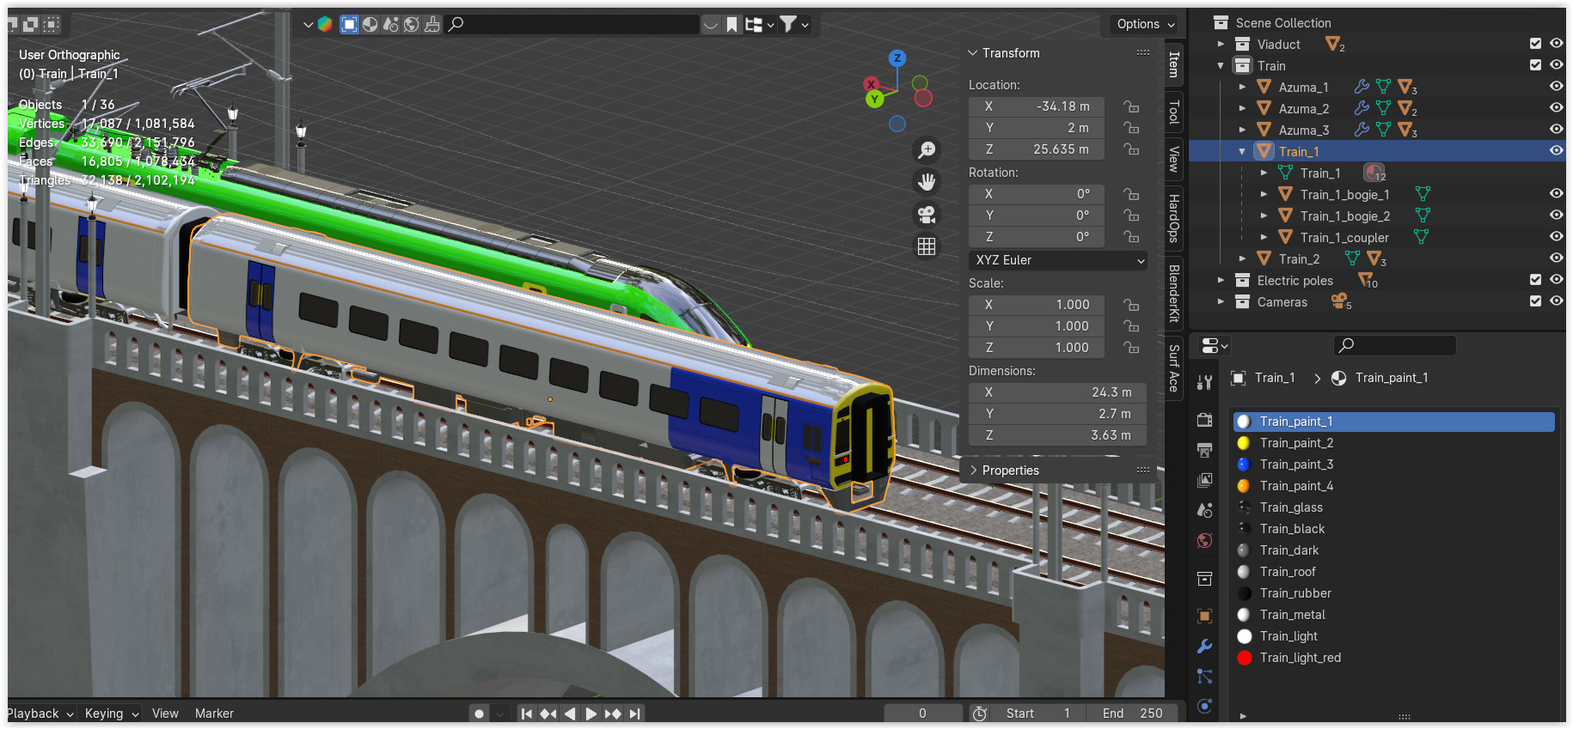The image size is (1573, 729).
Task: Switch to the BlenderKit sidebar tab
Action: (1174, 294)
